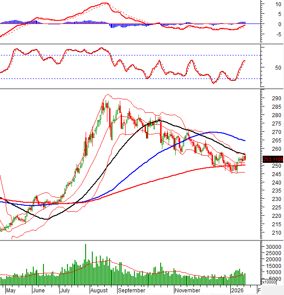Click the -5 label on MACD axis
The image size is (284, 295).
pyautogui.click(x=265, y=34)
